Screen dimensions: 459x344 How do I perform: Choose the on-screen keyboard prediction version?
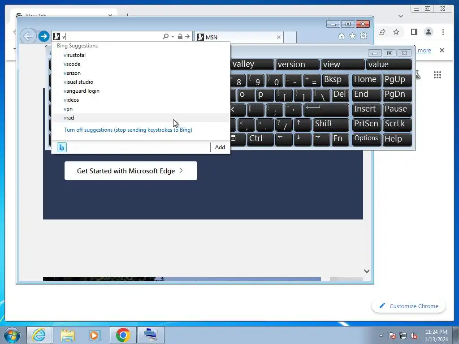(x=298, y=64)
